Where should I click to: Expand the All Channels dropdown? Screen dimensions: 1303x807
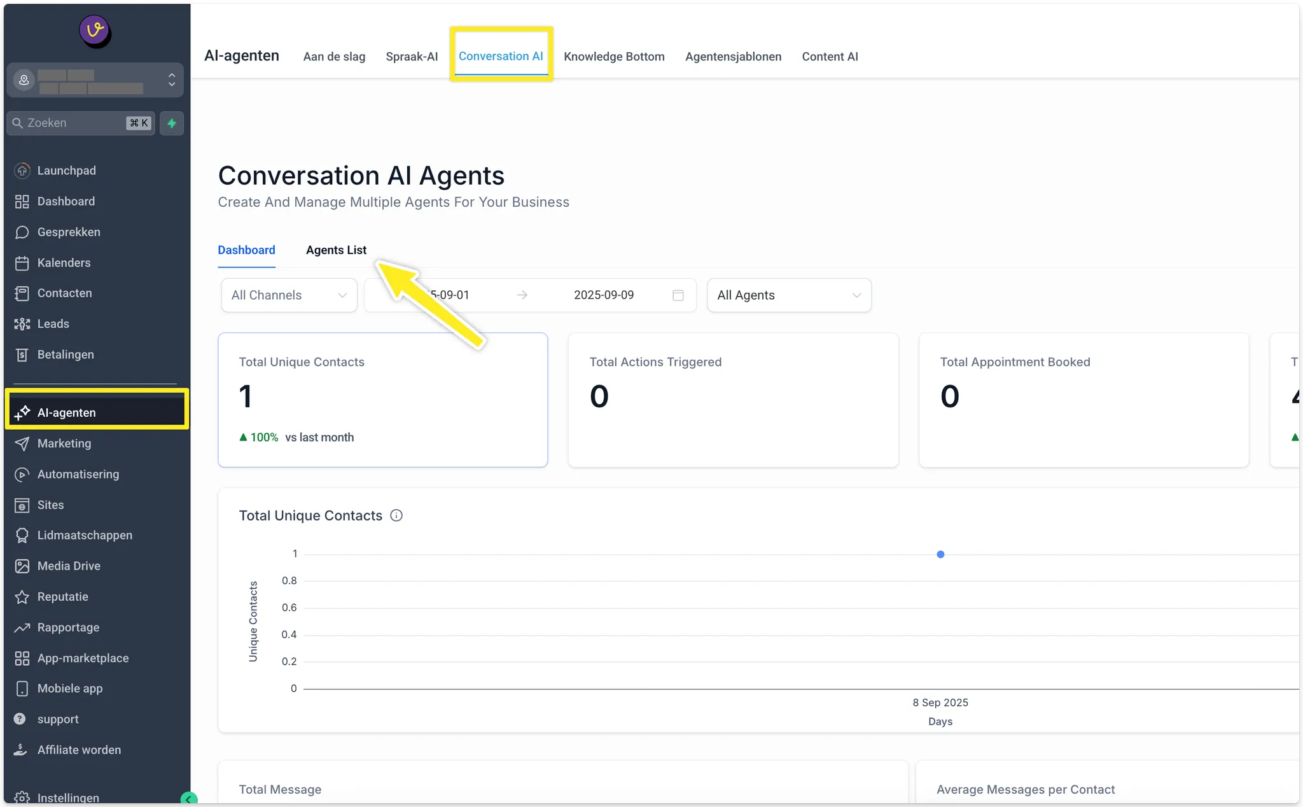click(x=289, y=295)
